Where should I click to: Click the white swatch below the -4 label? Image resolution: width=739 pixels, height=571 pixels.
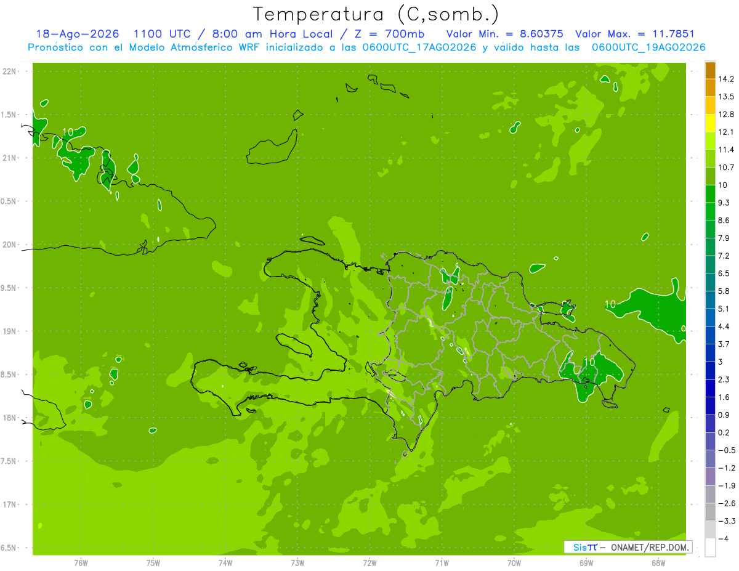[710, 548]
